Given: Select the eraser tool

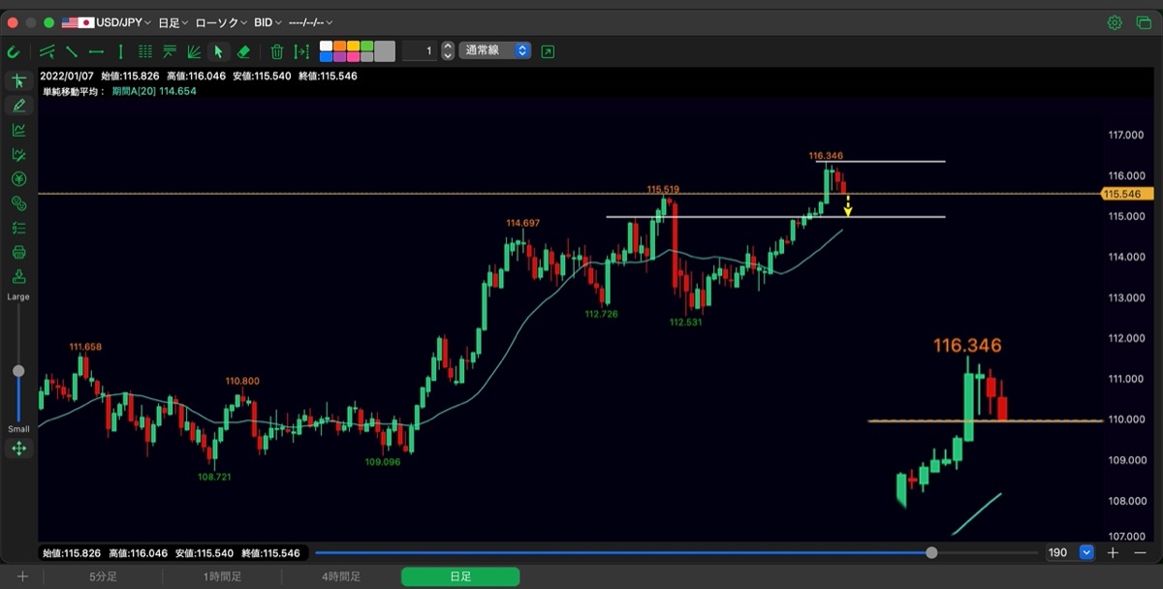Looking at the screenshot, I should (x=243, y=51).
